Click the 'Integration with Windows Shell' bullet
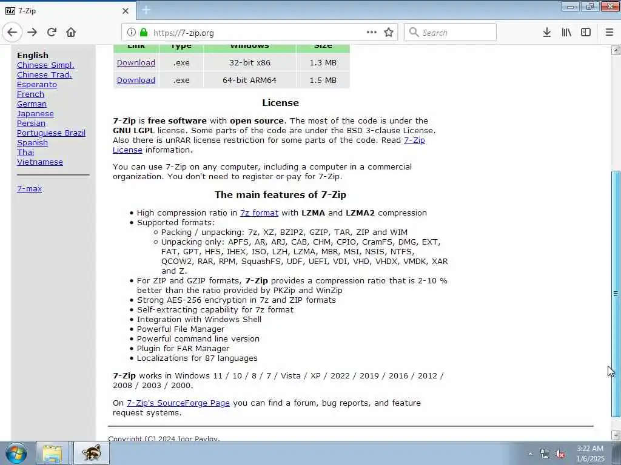The height and width of the screenshot is (465, 621). pyautogui.click(x=199, y=320)
